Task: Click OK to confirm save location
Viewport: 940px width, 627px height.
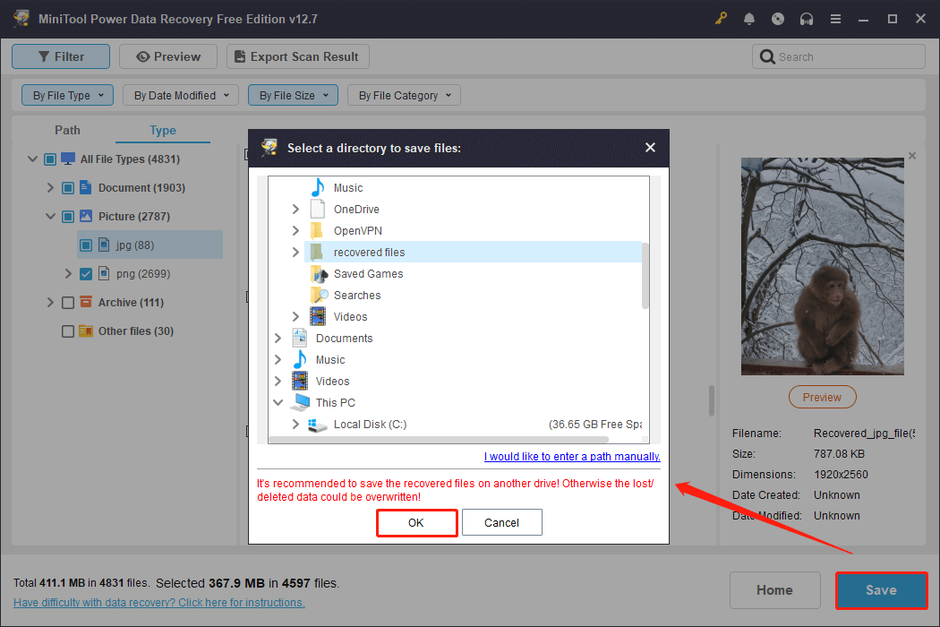Action: [416, 522]
